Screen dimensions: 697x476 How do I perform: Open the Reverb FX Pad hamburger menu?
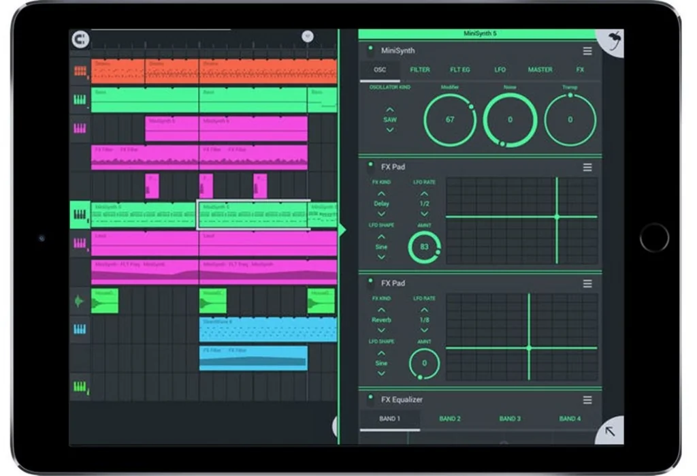coord(587,283)
